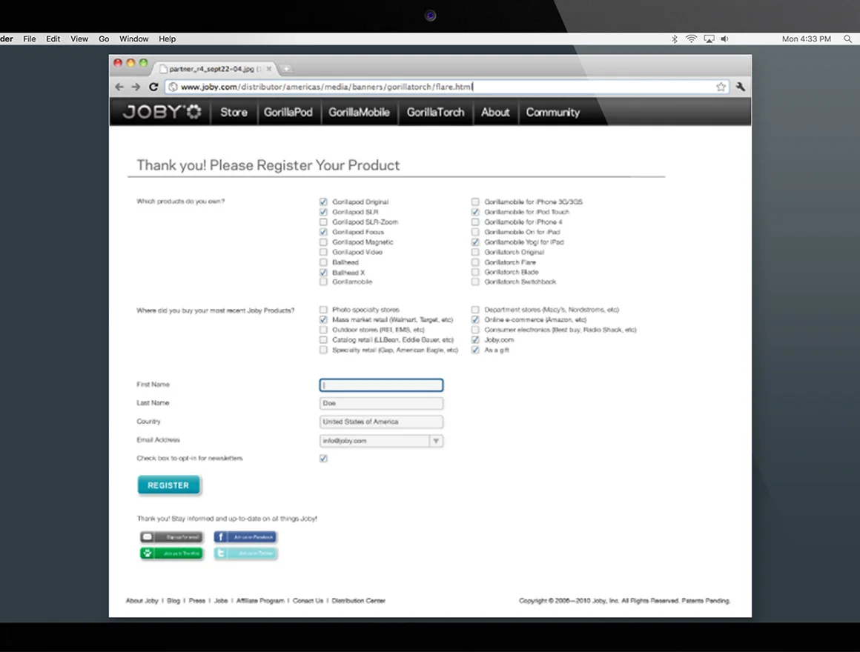Open the Window menu
This screenshot has height=652, width=860.
click(x=134, y=39)
